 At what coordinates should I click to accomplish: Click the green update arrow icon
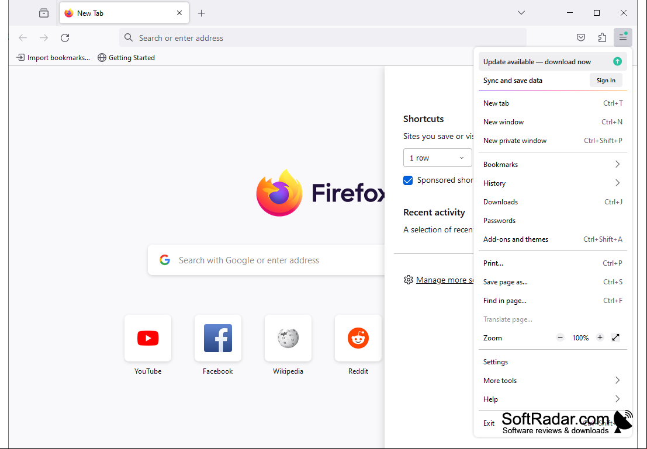pyautogui.click(x=617, y=61)
